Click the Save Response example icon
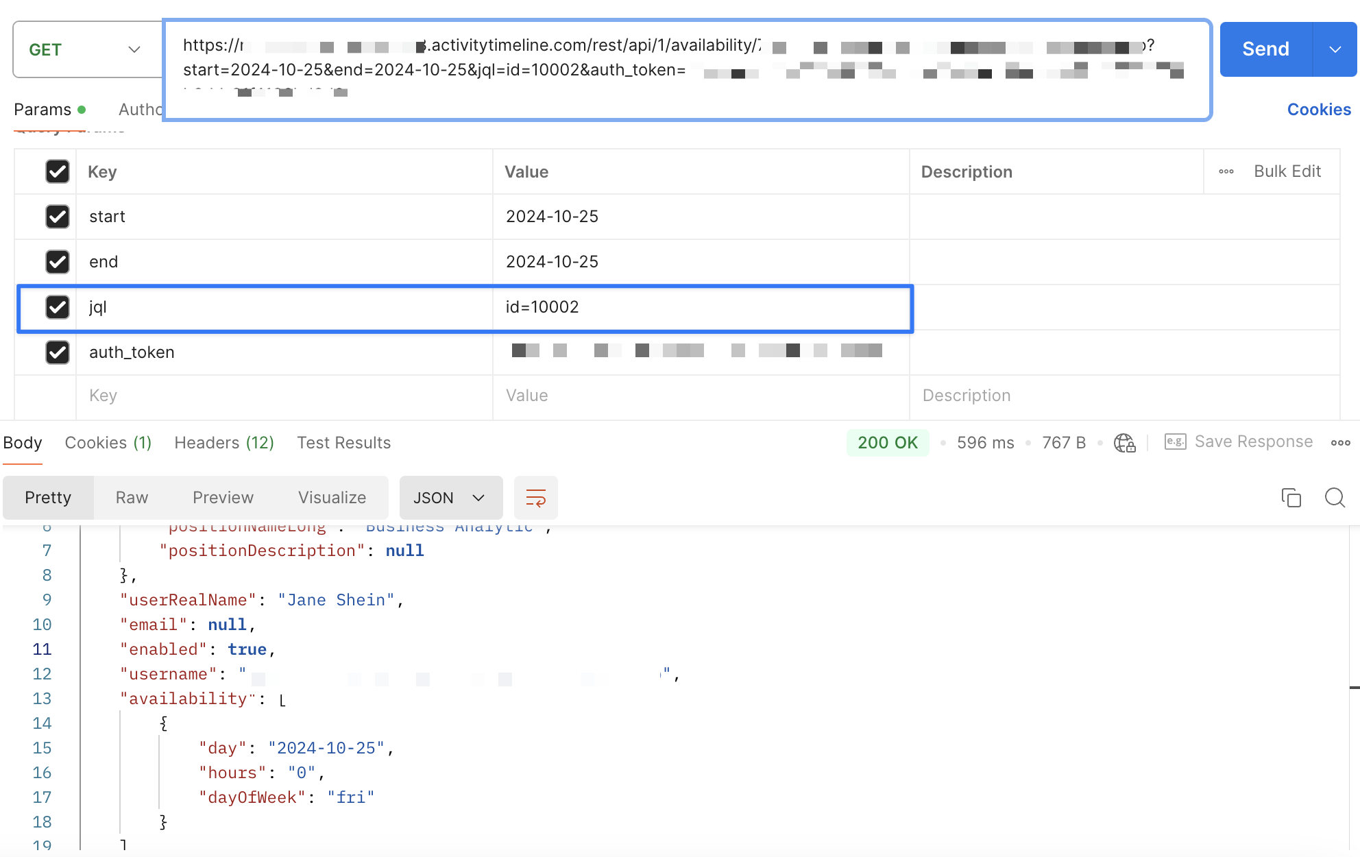Viewport: 1360px width, 857px height. 1175,442
